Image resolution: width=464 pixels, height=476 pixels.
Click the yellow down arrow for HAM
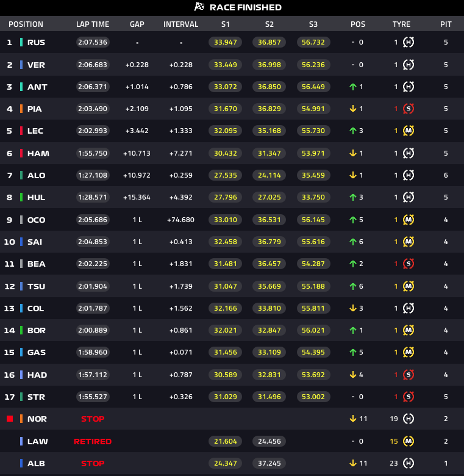tap(353, 153)
